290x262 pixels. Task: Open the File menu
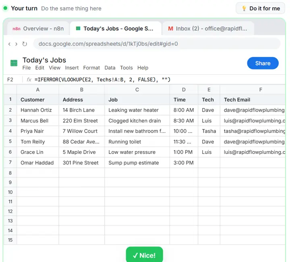pos(27,68)
